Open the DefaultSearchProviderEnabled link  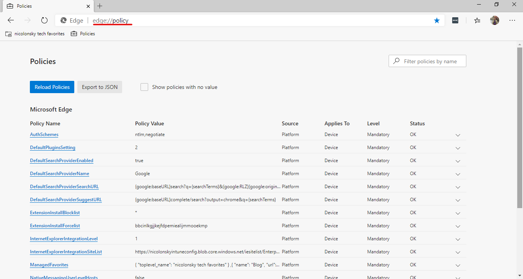pyautogui.click(x=62, y=161)
